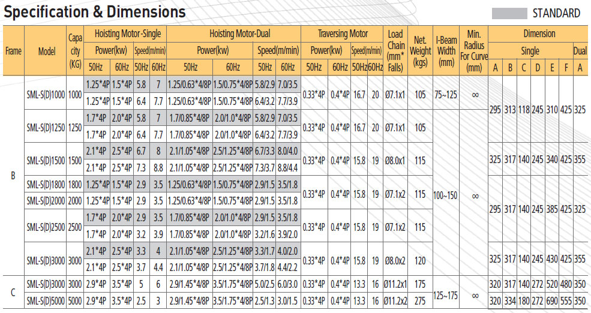Click the gray STANDARD legend swatch
The image size is (591, 313).
point(509,13)
